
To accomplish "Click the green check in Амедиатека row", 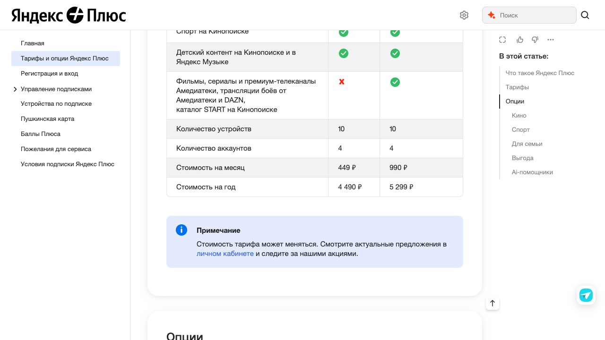I will (395, 82).
